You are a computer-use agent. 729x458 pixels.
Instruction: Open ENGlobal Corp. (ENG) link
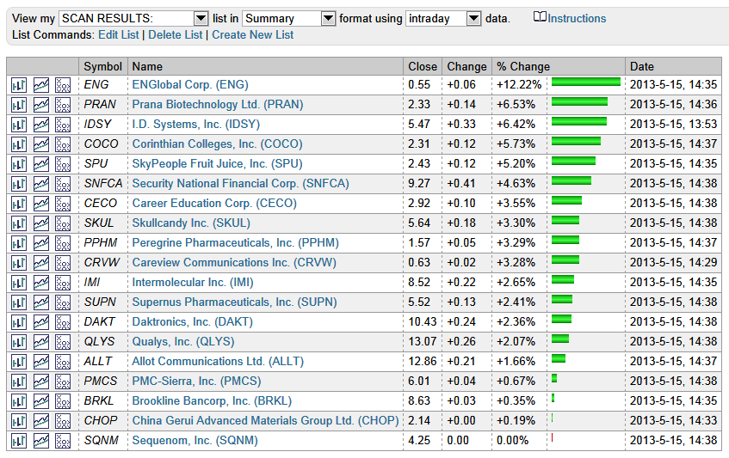[x=190, y=84]
